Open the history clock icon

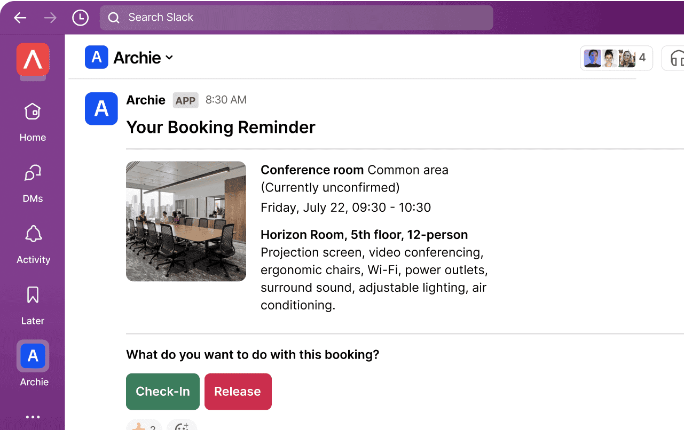coord(80,18)
